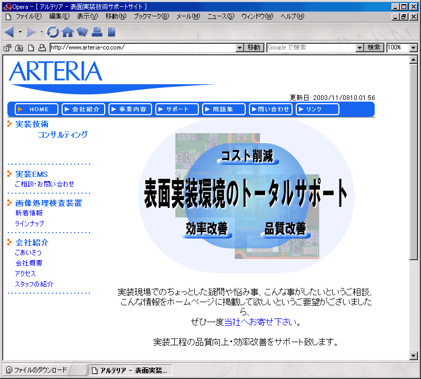Toggle image loading camera icon

[x=19, y=48]
